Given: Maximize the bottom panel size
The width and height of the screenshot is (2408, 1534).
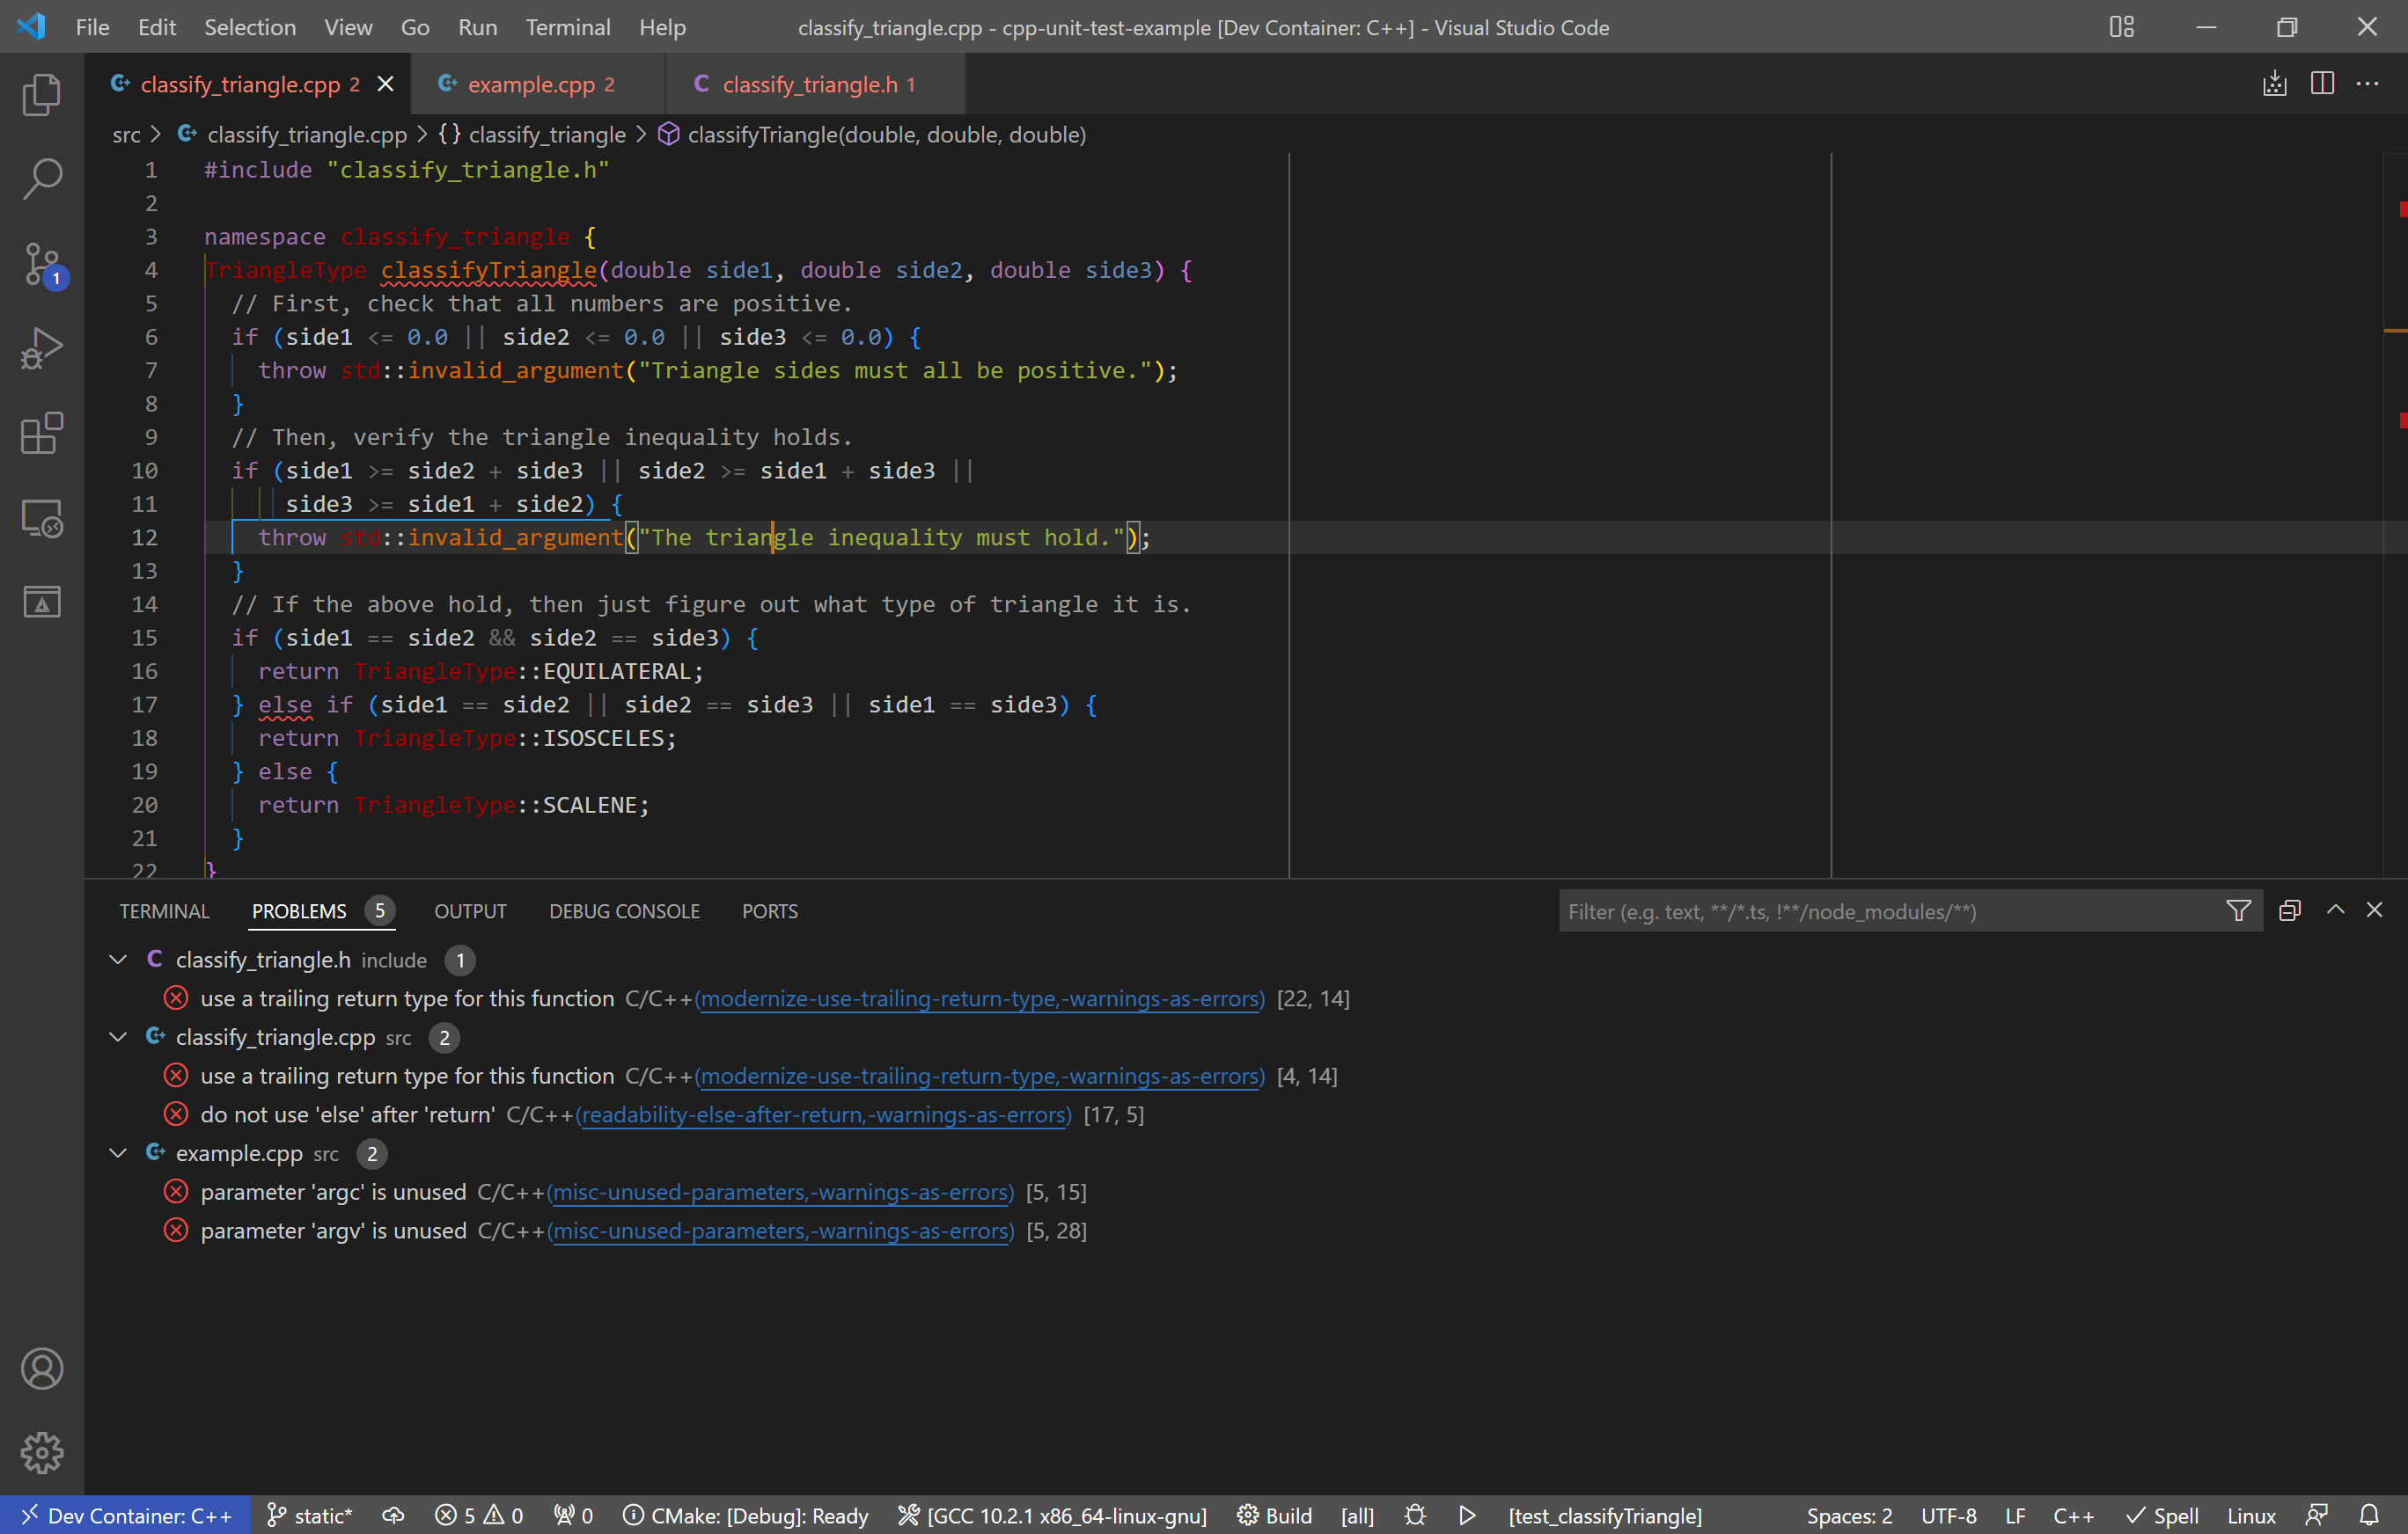Looking at the screenshot, I should pos(2335,909).
